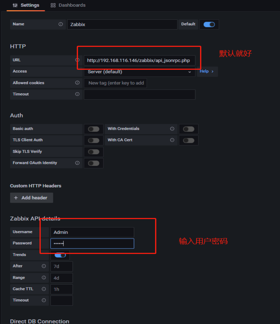Enable the With Credentials toggle
The height and width of the screenshot is (324, 280).
189,129
